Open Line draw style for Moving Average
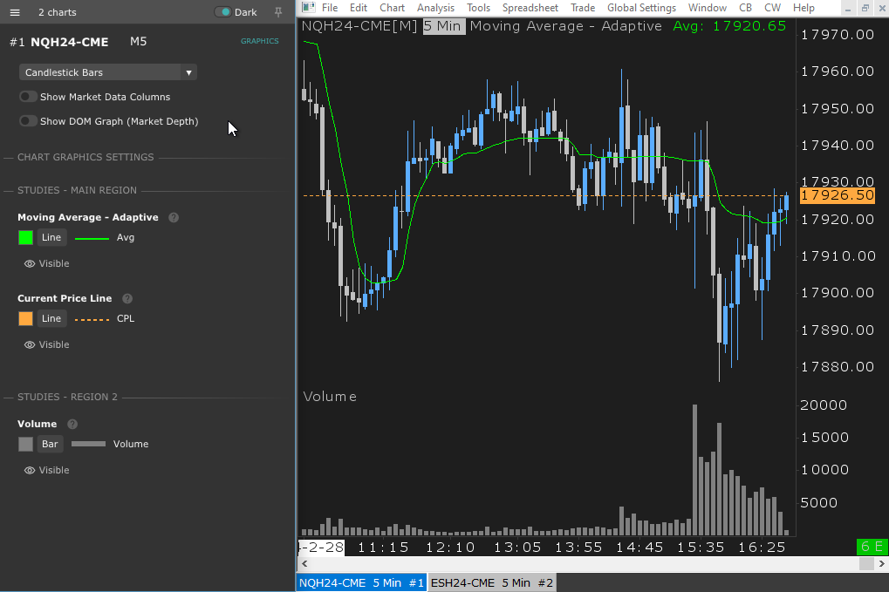 [51, 237]
